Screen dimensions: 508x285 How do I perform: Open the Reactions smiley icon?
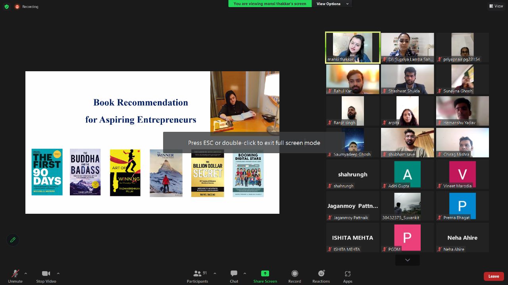321,274
